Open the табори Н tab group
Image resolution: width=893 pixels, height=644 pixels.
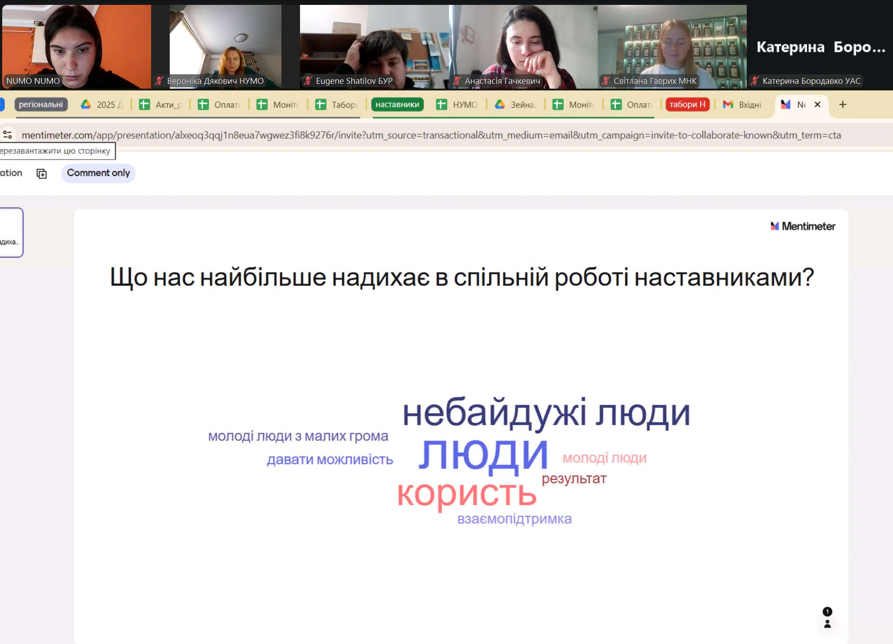pos(687,105)
